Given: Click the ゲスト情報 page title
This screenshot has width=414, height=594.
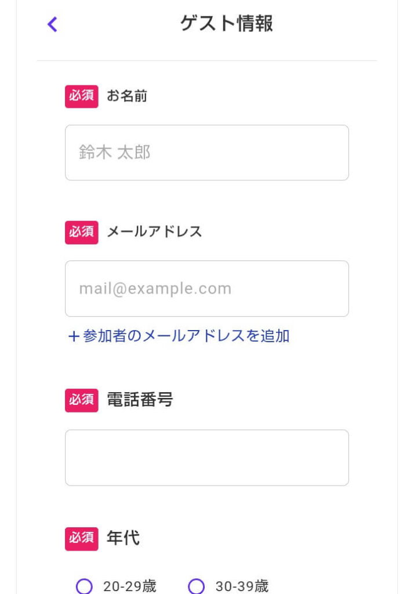Looking at the screenshot, I should 226,24.
